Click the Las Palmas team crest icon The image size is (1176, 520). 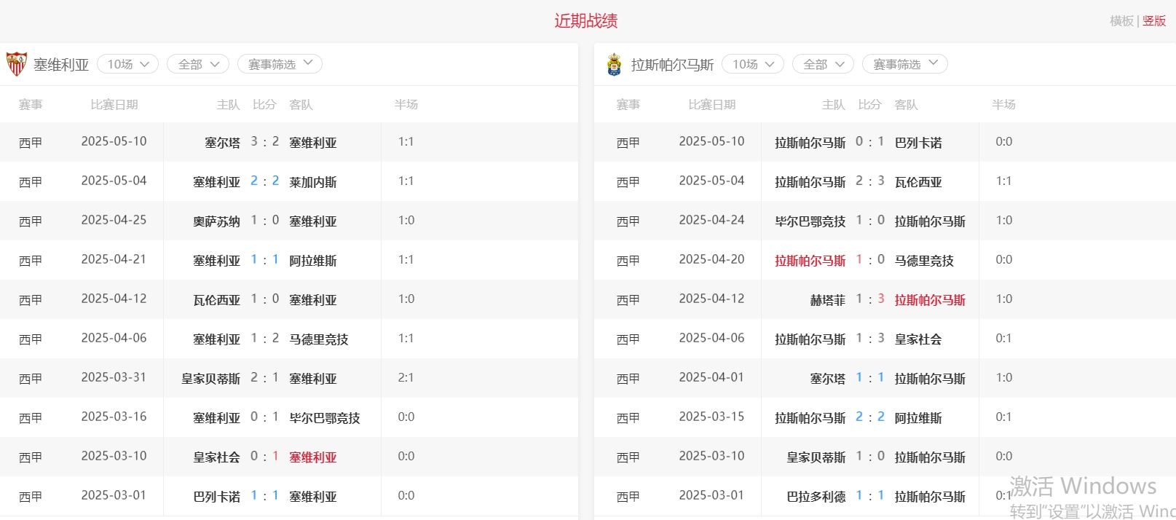click(615, 64)
